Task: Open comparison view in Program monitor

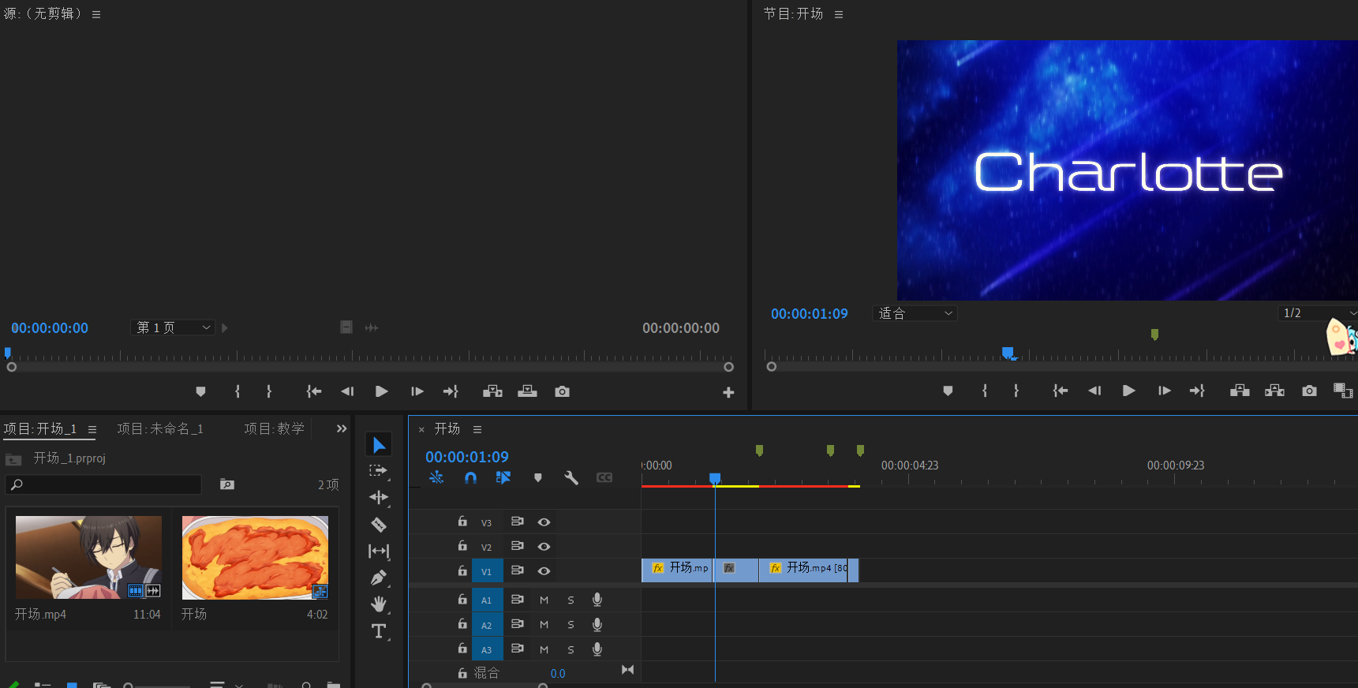Action: point(1342,391)
